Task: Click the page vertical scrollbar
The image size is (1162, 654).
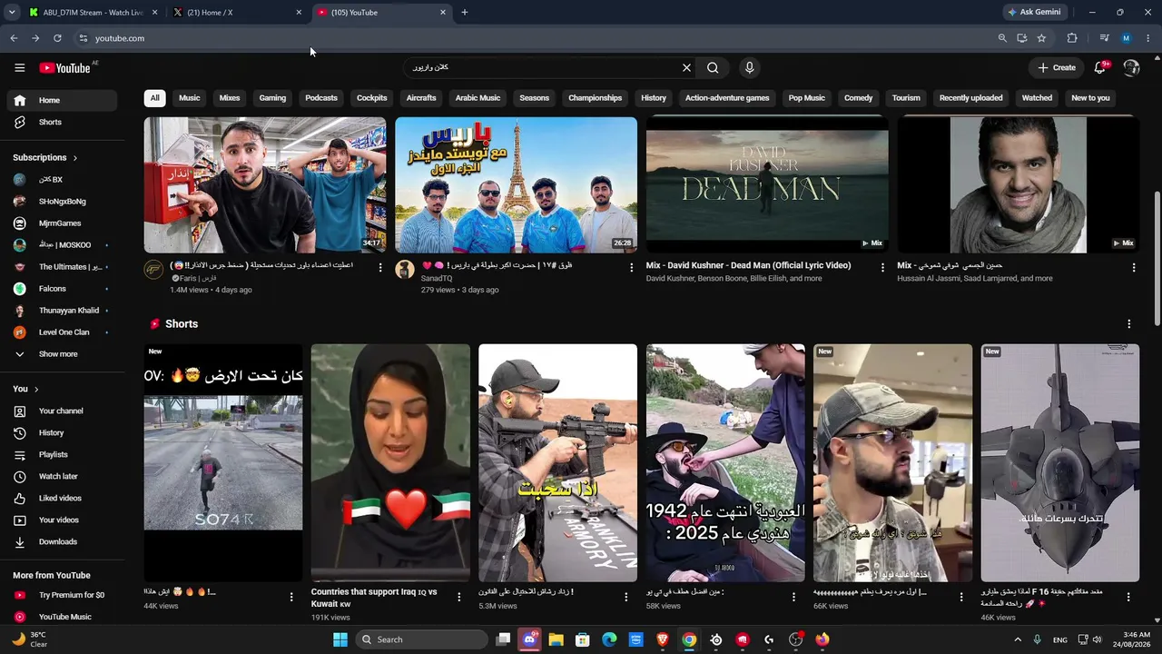Action: click(x=1157, y=257)
